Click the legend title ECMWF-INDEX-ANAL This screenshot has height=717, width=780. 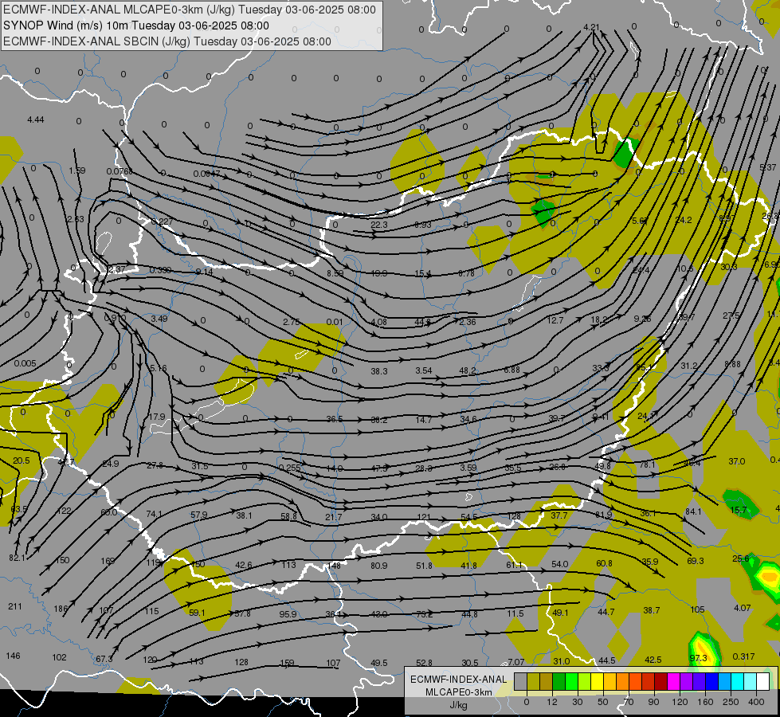coord(459,680)
